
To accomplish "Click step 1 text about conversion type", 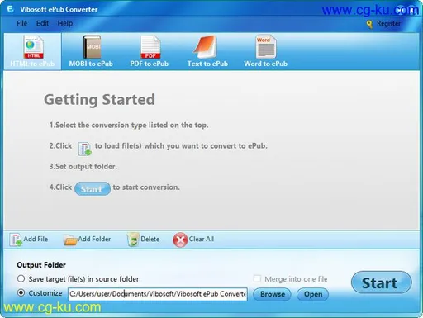I will (129, 126).
